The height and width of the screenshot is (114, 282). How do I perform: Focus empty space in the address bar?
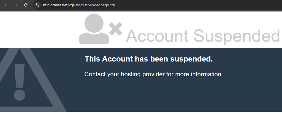coord(198,5)
